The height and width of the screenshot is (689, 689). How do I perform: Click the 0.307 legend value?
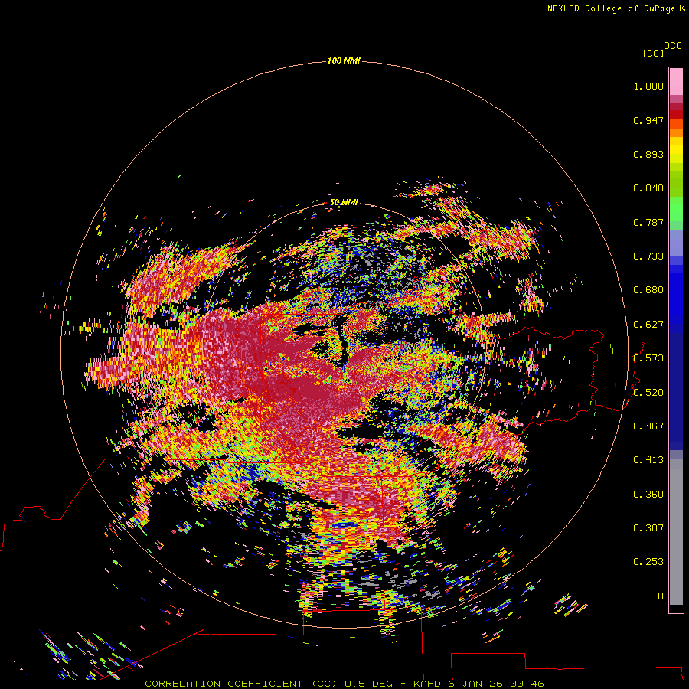648,528
